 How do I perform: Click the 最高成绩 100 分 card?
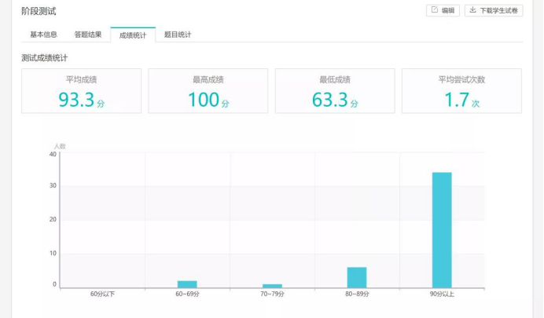pyautogui.click(x=208, y=91)
